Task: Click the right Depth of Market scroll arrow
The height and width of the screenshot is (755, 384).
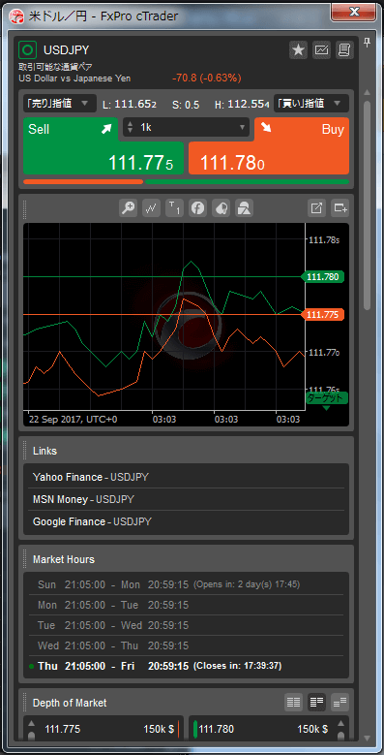Action: 341,724
